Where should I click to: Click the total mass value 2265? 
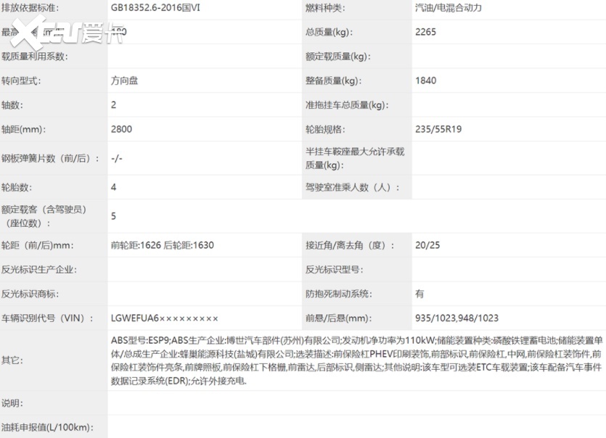pos(426,32)
